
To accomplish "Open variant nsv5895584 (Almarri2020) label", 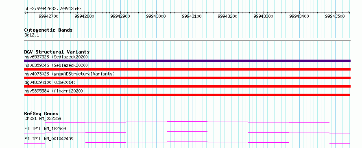I will pyautogui.click(x=54, y=91).
